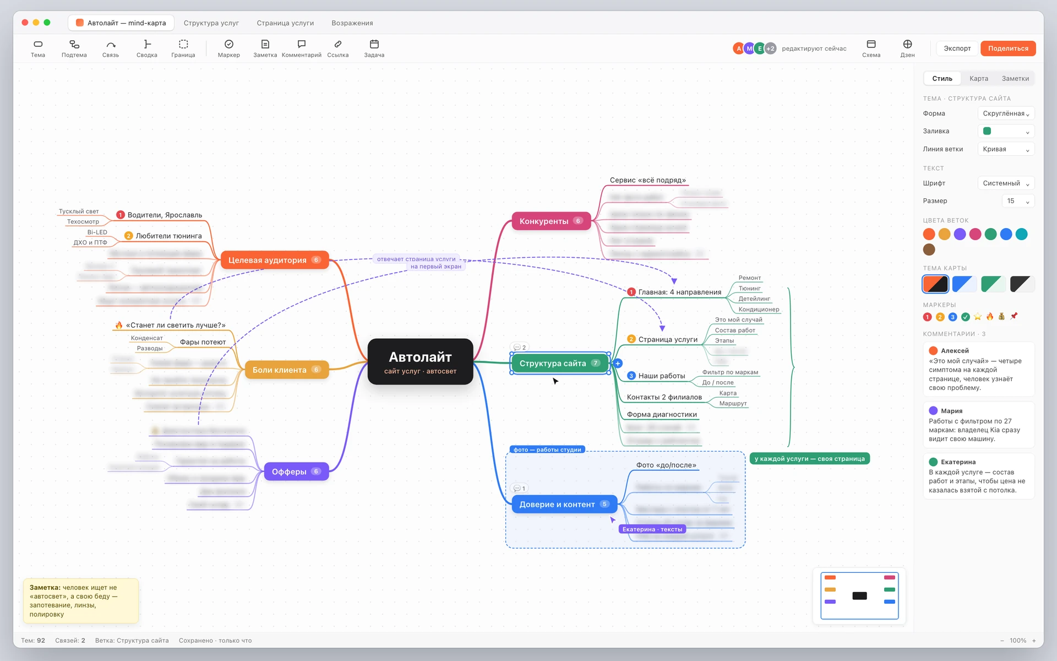Open the Маркер tool
Viewport: 1057px width, 661px height.
pos(229,48)
